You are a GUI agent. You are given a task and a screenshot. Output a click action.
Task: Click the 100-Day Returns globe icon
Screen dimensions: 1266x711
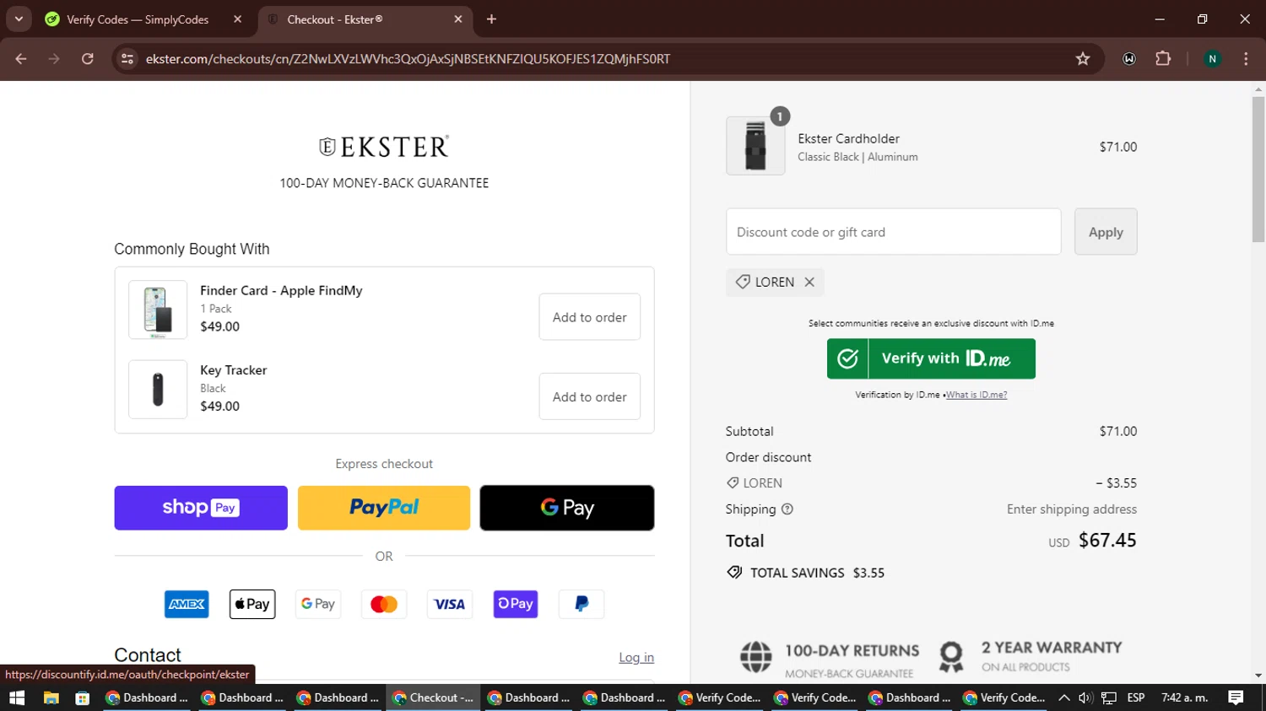755,657
